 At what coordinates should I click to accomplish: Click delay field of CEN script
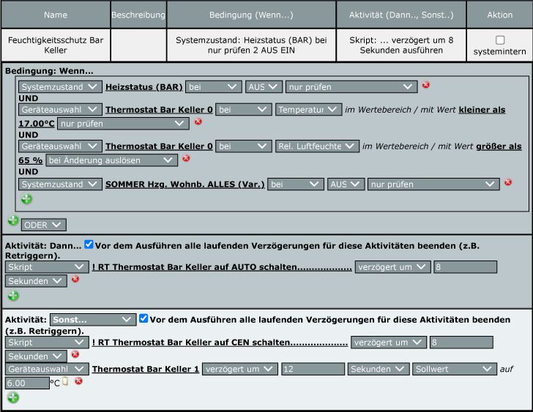point(461,342)
